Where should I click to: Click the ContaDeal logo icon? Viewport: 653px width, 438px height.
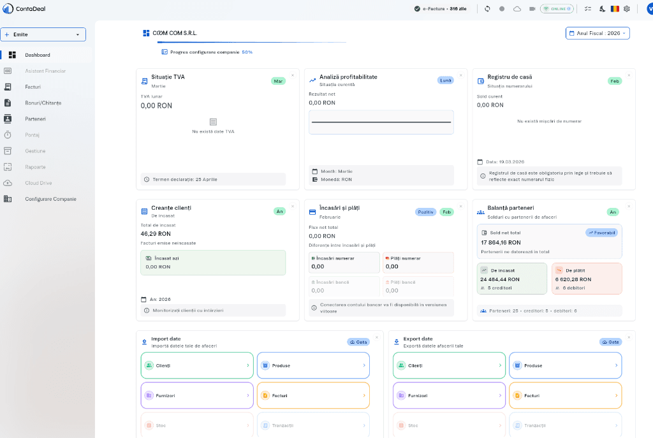[8, 8]
